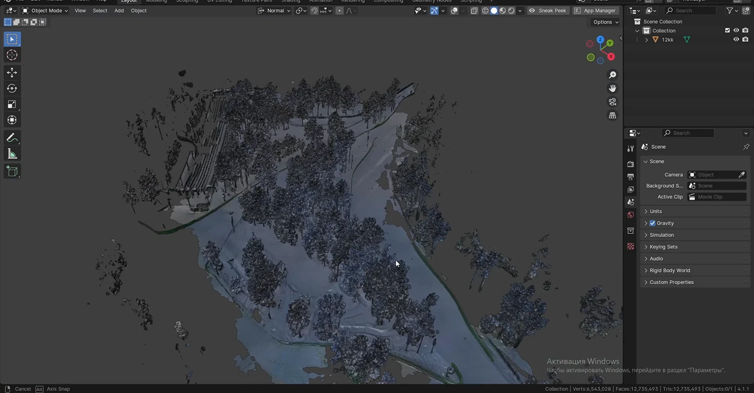Switch perspective/orthographic with the grid icon
Screen dimensions: 754x393
coord(612,115)
